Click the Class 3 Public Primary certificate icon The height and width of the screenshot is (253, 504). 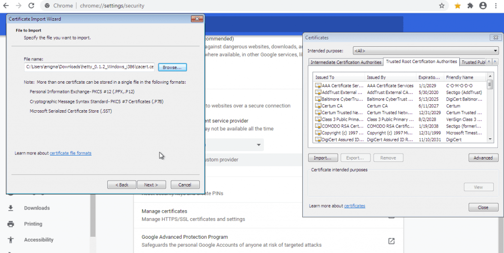[318, 119]
